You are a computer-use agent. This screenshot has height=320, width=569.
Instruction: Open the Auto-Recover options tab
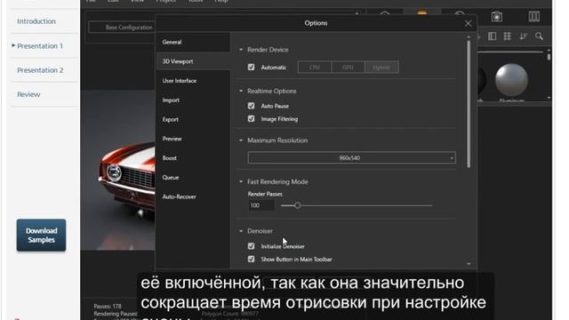coord(193,196)
